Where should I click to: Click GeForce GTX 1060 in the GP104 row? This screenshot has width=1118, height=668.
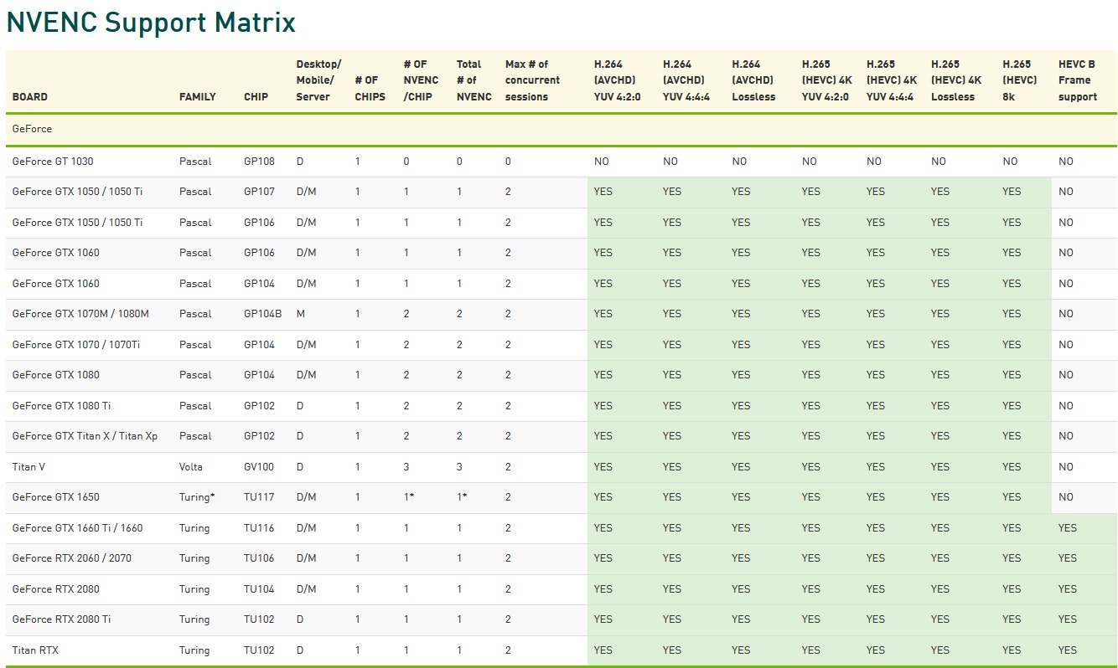[x=56, y=284]
